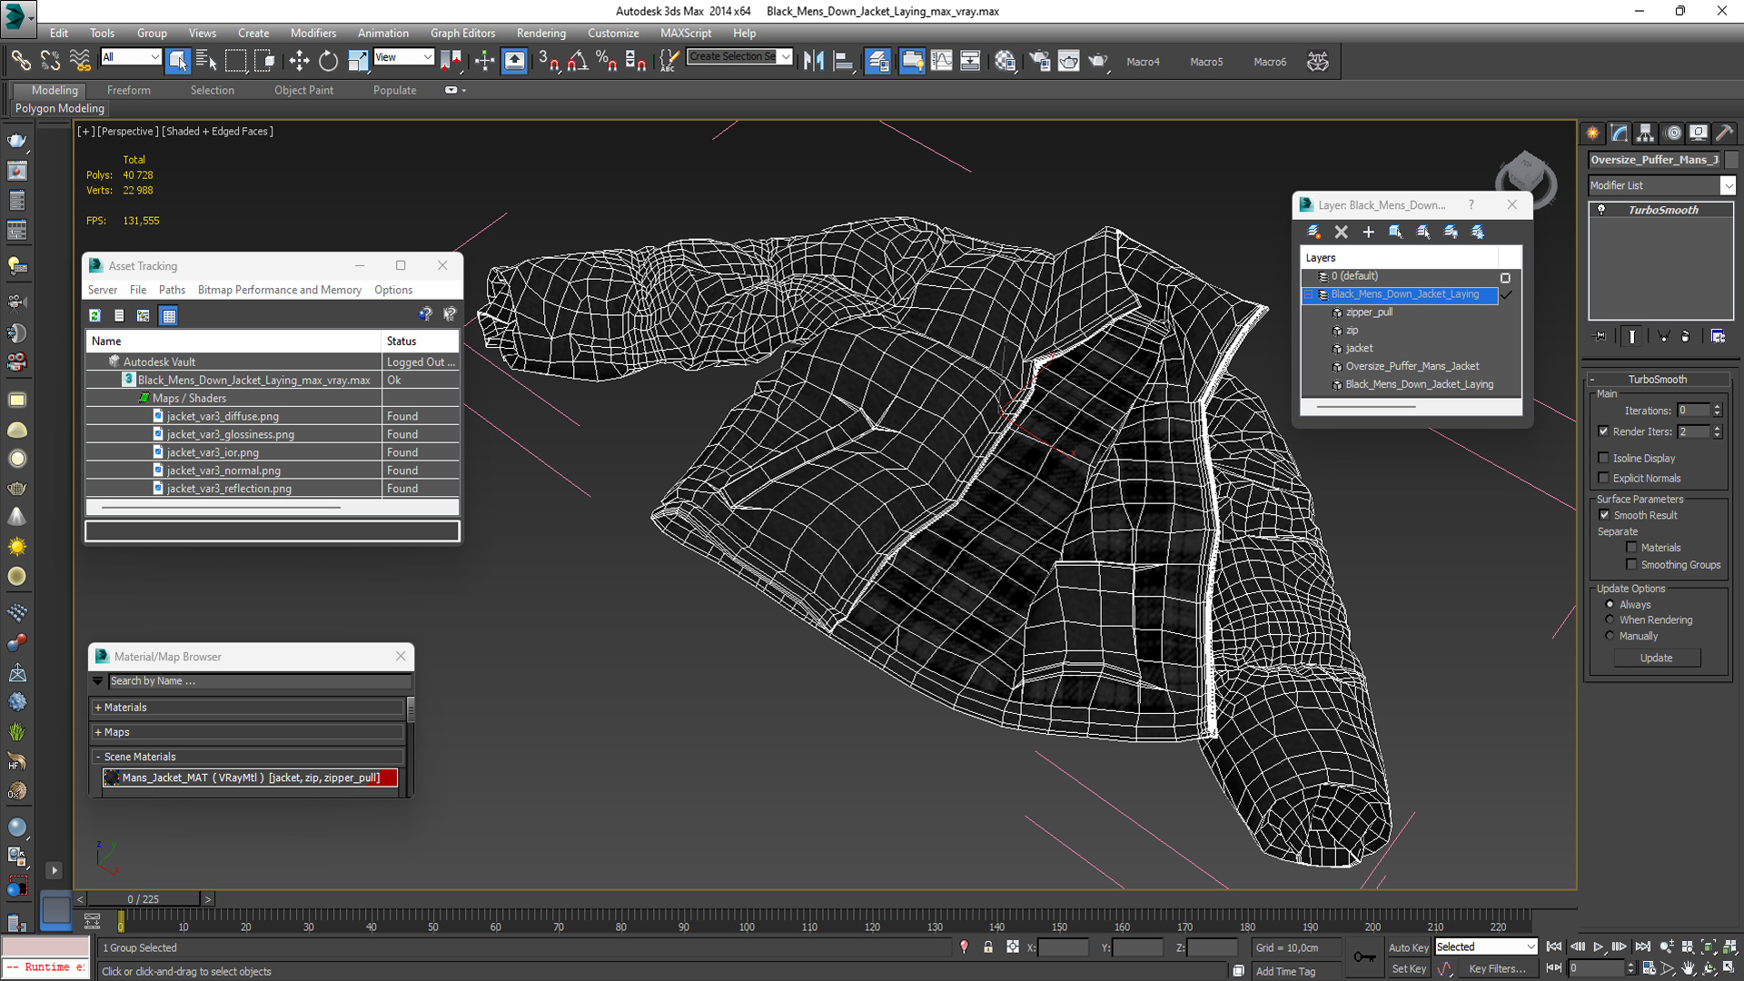Switch to the Freeform ribbon tab
The width and height of the screenshot is (1744, 981).
tap(129, 90)
